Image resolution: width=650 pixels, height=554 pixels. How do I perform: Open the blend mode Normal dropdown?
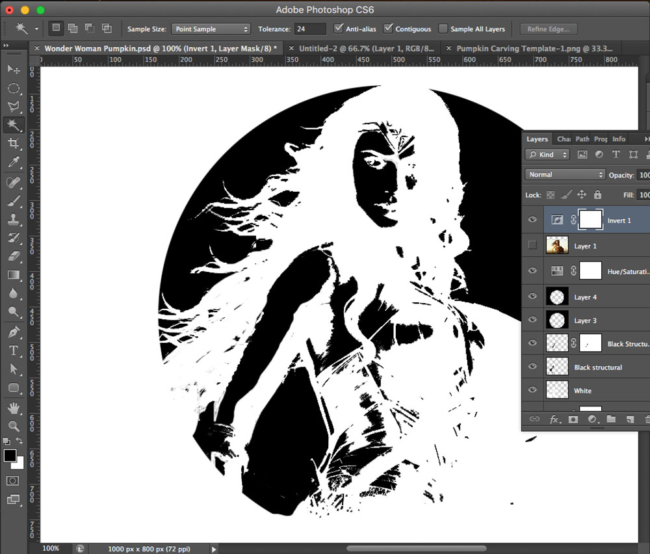pyautogui.click(x=565, y=175)
